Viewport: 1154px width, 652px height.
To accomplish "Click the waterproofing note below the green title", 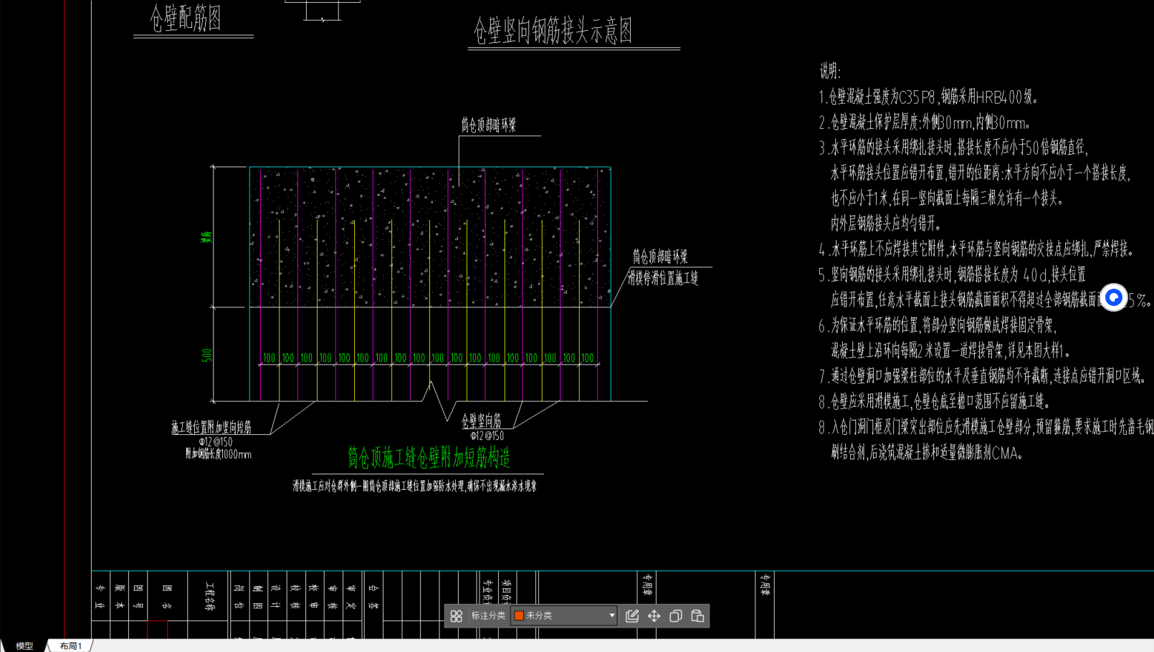I will [x=414, y=486].
